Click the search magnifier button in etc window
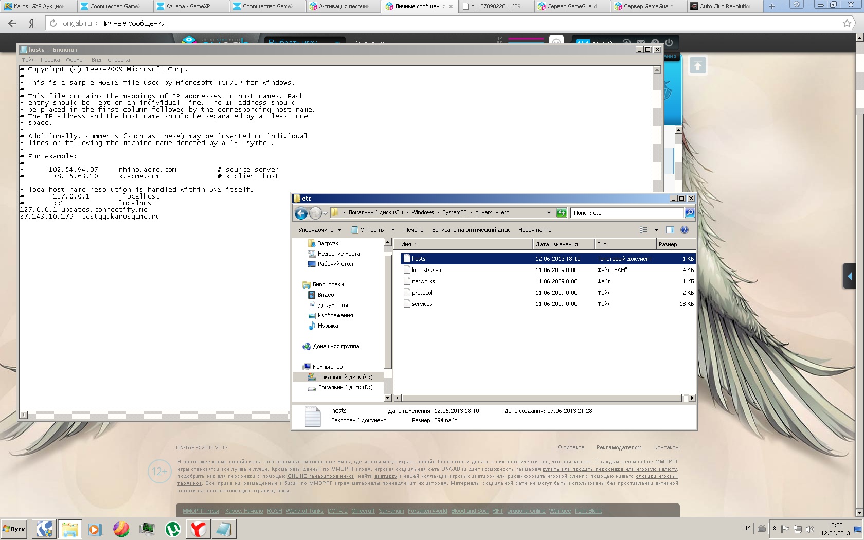 [x=689, y=213]
